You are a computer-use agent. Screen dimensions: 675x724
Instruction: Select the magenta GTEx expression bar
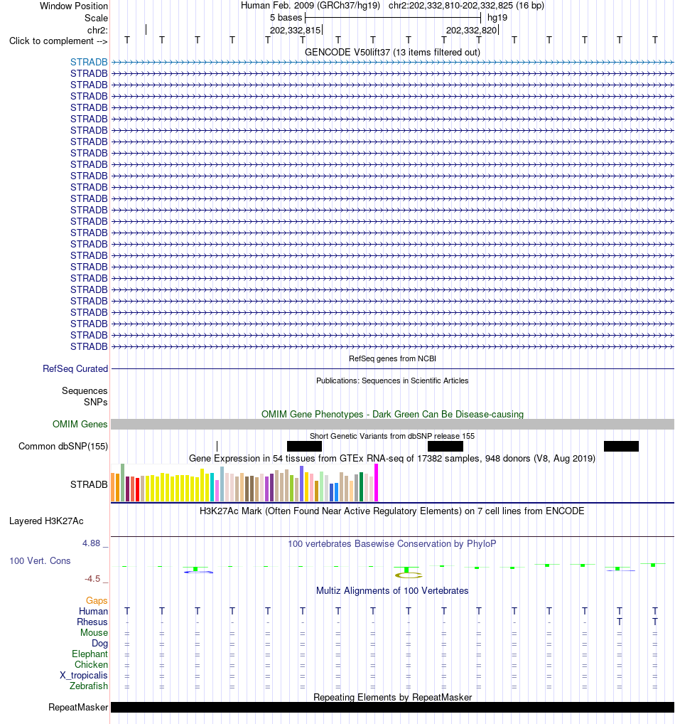click(377, 482)
